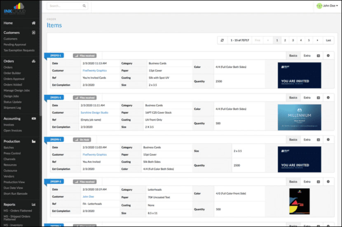Click the Customers contact icon in sidebar

coord(33,33)
